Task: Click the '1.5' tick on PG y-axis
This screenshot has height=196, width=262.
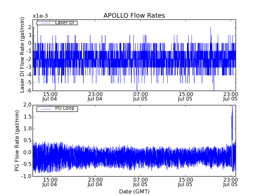Action: pos(28,117)
